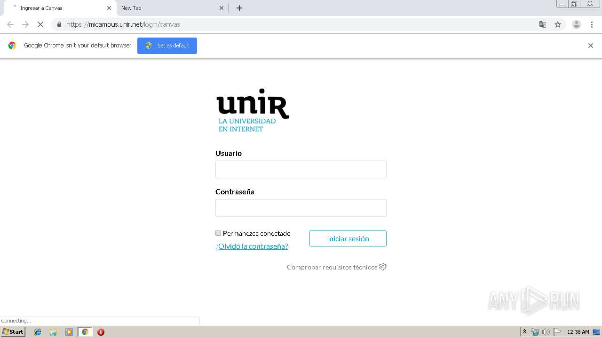This screenshot has height=338, width=602.
Task: Check the Permanezca conectado checkbox
Action: tap(218, 233)
